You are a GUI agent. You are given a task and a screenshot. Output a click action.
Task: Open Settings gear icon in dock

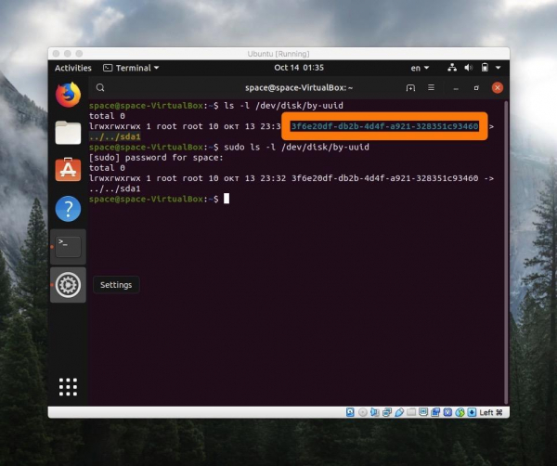click(x=68, y=285)
